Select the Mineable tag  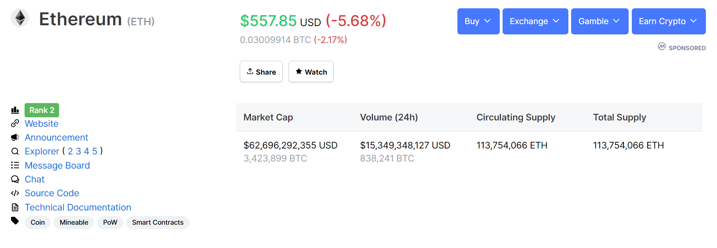74,222
